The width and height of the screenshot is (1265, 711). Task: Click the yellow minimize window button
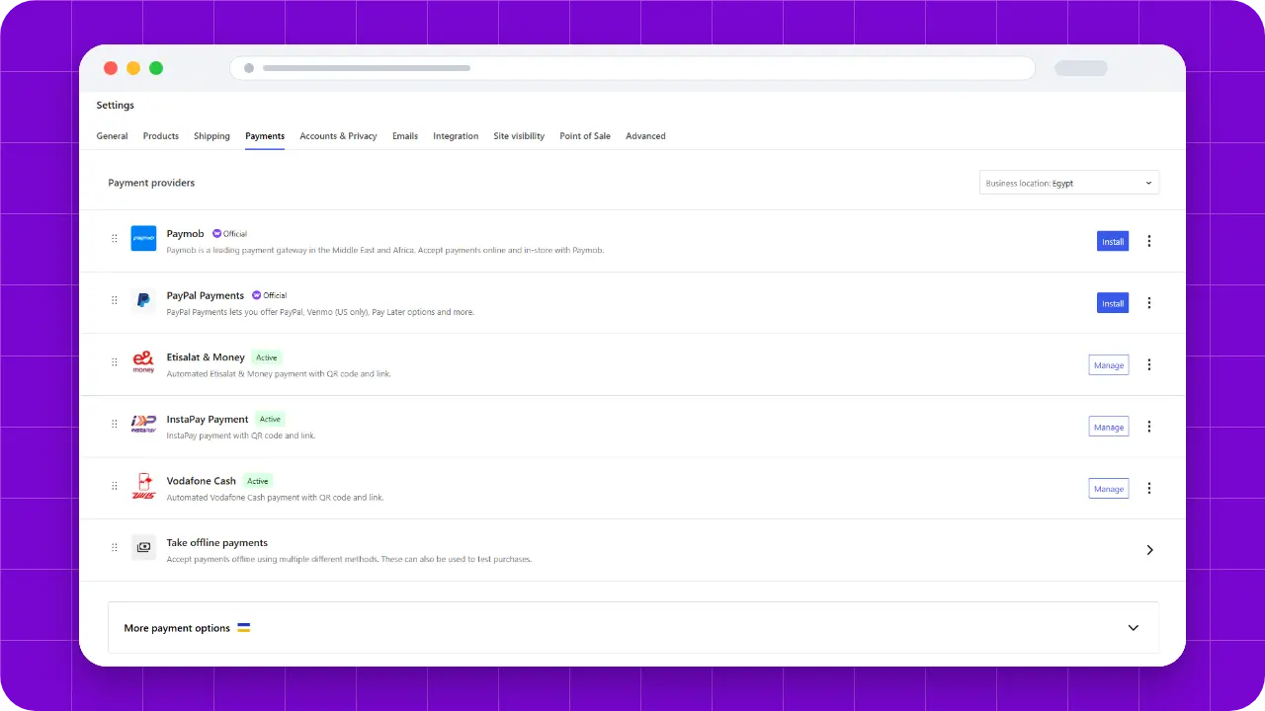(133, 68)
